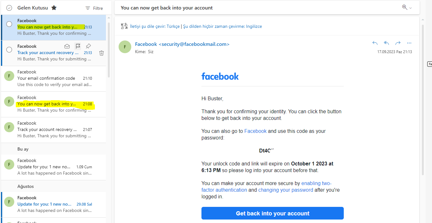Reply to the Facebook email
The height and width of the screenshot is (223, 432).
[375, 43]
